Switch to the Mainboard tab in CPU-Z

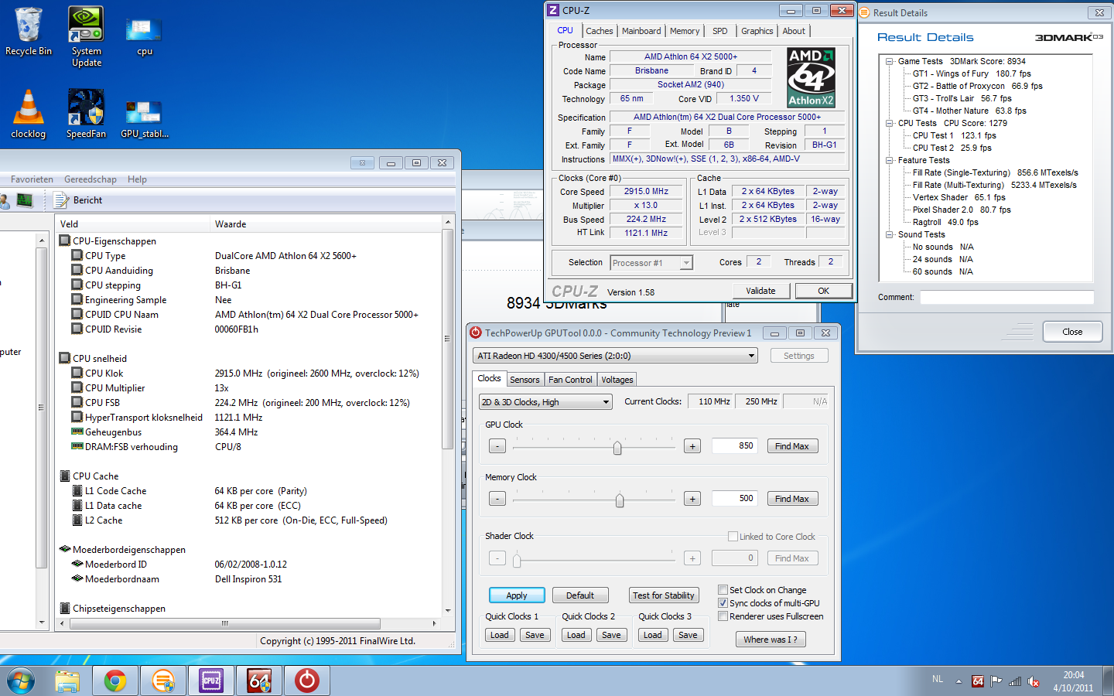[x=641, y=31]
